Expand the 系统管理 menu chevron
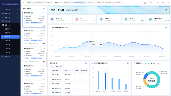 pyautogui.click(x=18, y=56)
